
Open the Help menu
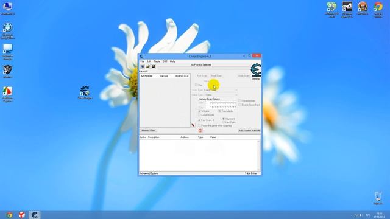(172, 61)
